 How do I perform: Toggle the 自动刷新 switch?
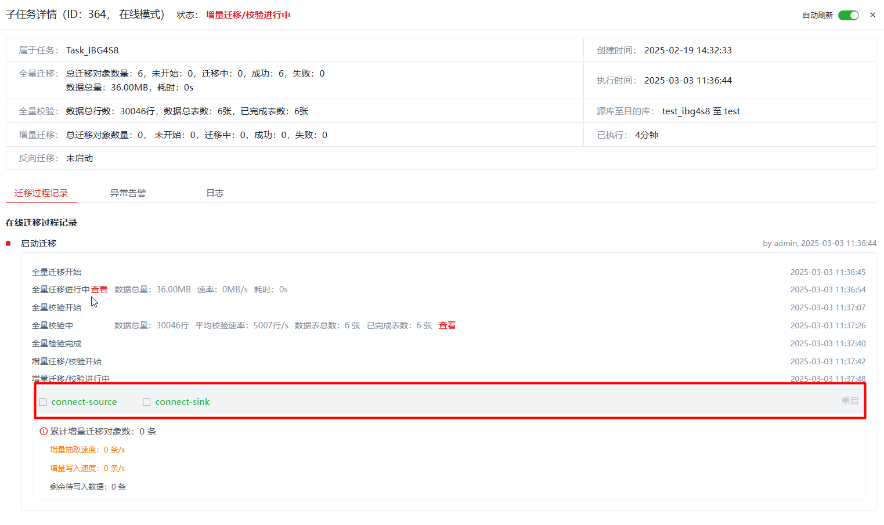[x=848, y=15]
